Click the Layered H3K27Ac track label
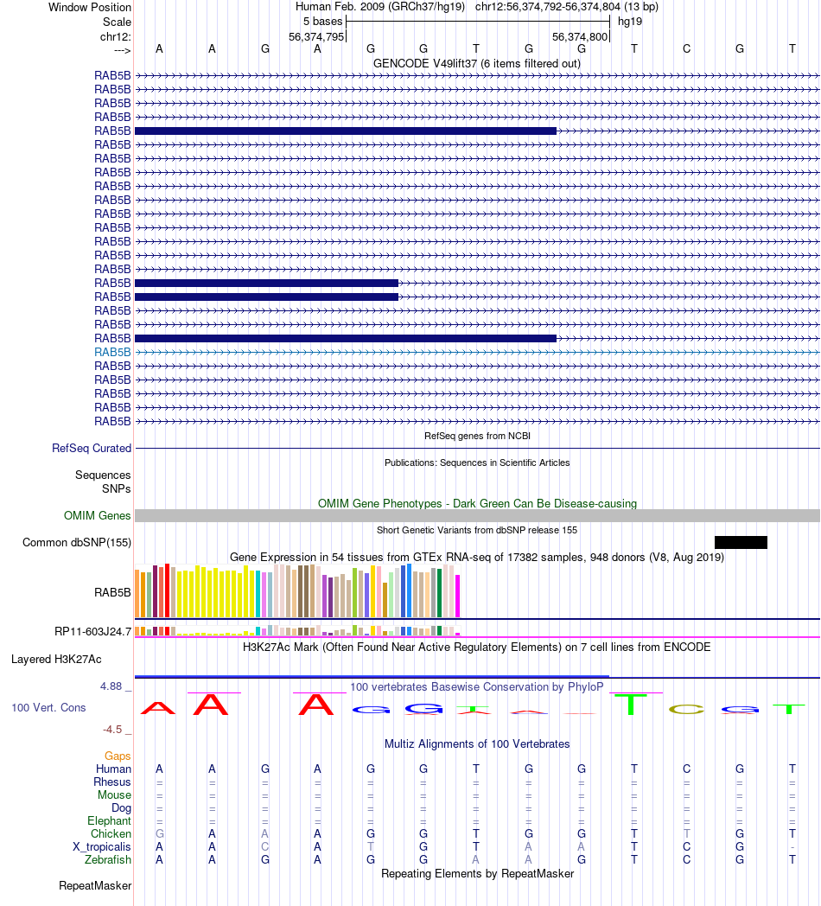 click(56, 660)
